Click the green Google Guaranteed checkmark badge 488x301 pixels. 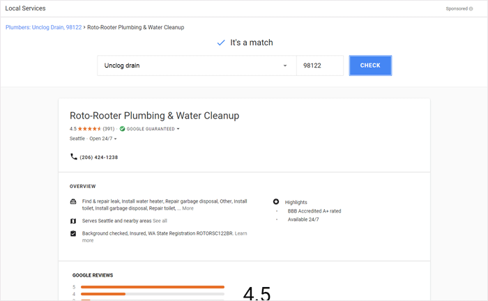coord(123,129)
